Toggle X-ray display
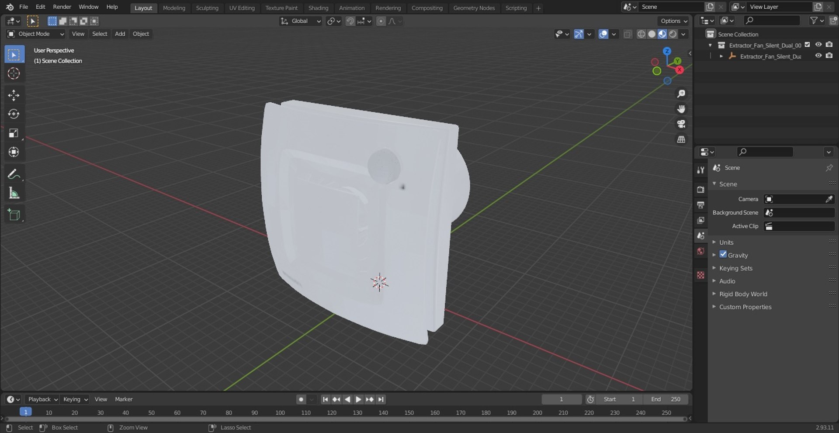Viewport: 839px width, 433px height. 628,34
